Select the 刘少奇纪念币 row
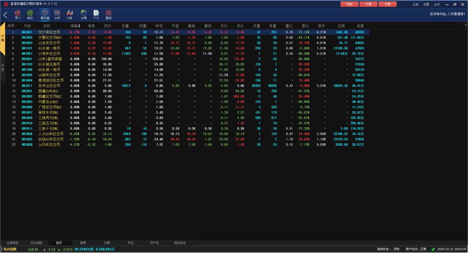 188,32
